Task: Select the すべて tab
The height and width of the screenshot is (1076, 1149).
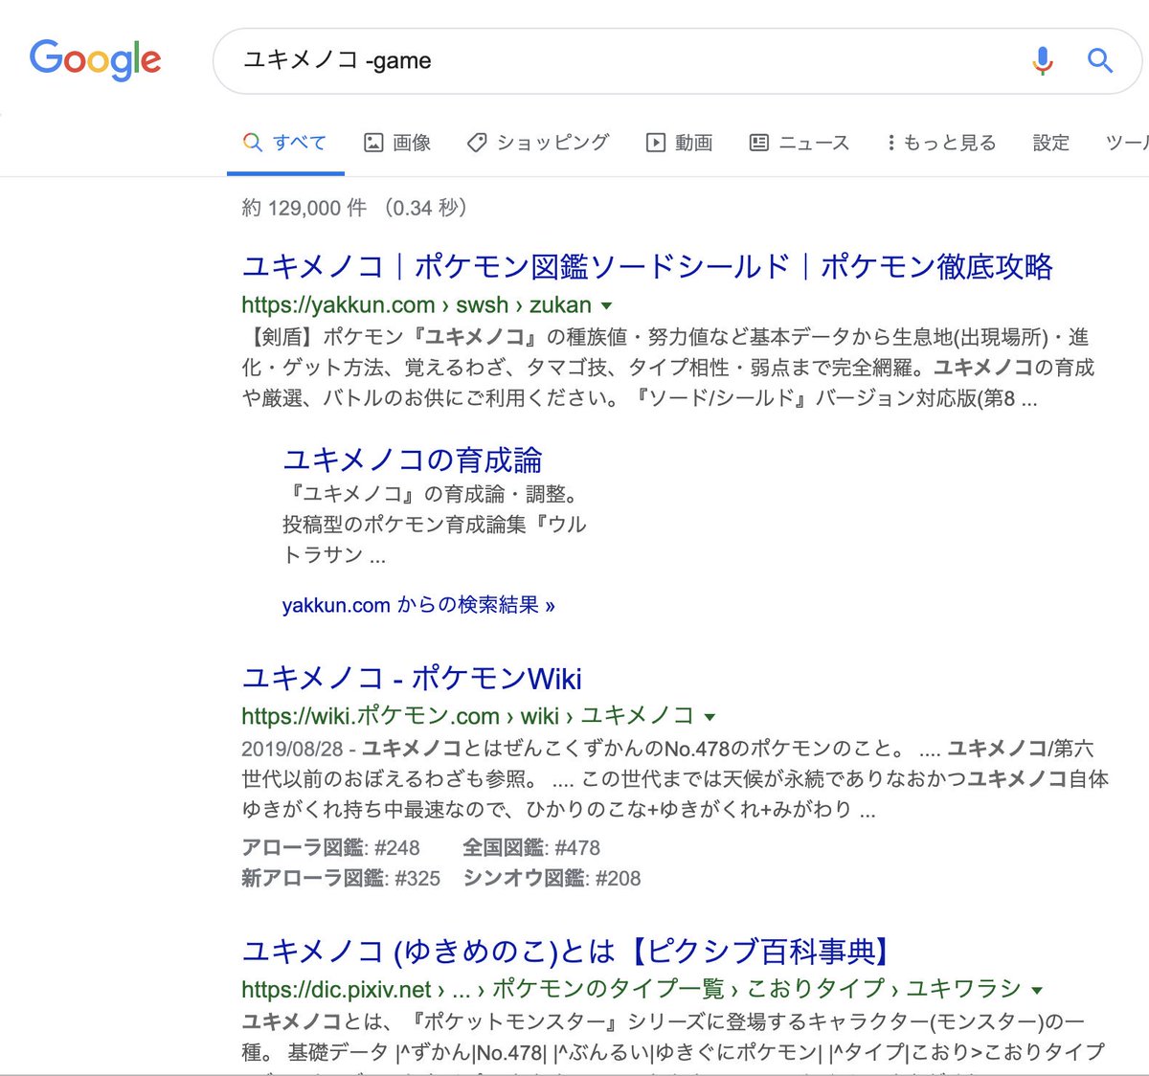Action: [284, 143]
